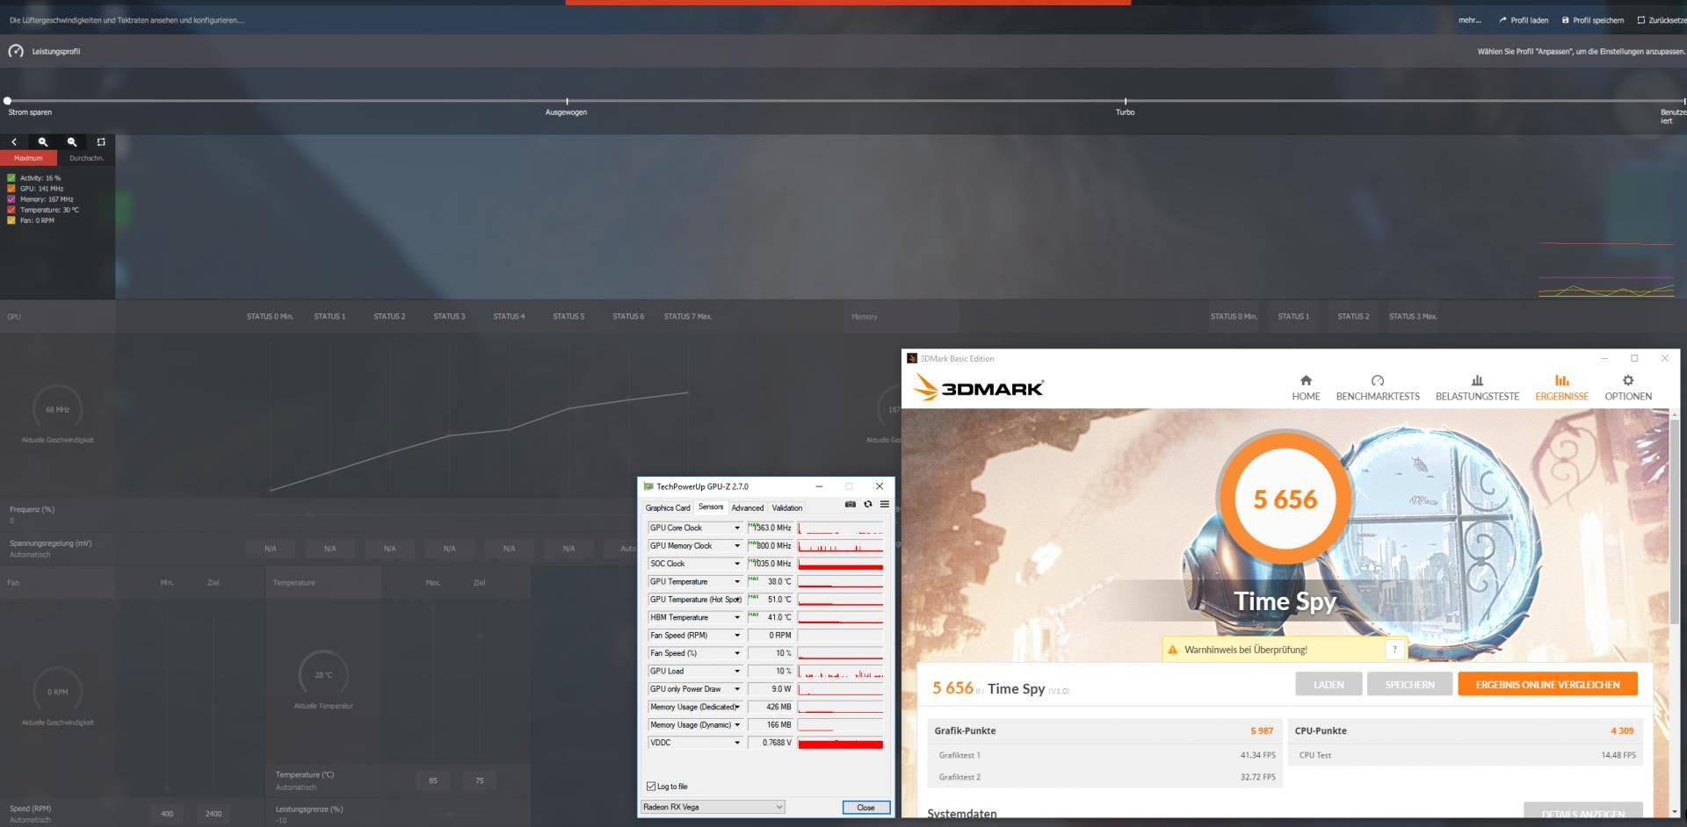Toggle the Temperature graph checkbox

click(x=11, y=210)
